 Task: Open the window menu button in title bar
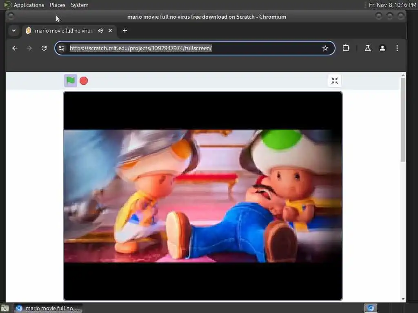[x=11, y=16]
